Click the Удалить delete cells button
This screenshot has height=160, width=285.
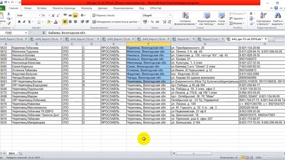[x=237, y=19]
